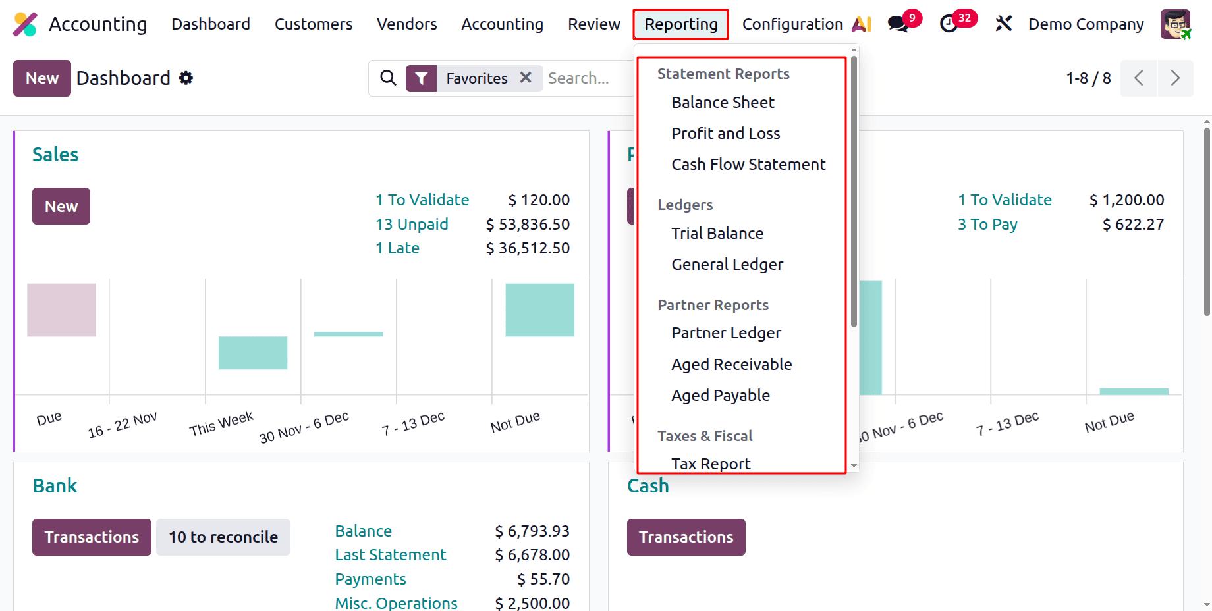
Task: Open the AI assistant icon
Action: tap(862, 24)
